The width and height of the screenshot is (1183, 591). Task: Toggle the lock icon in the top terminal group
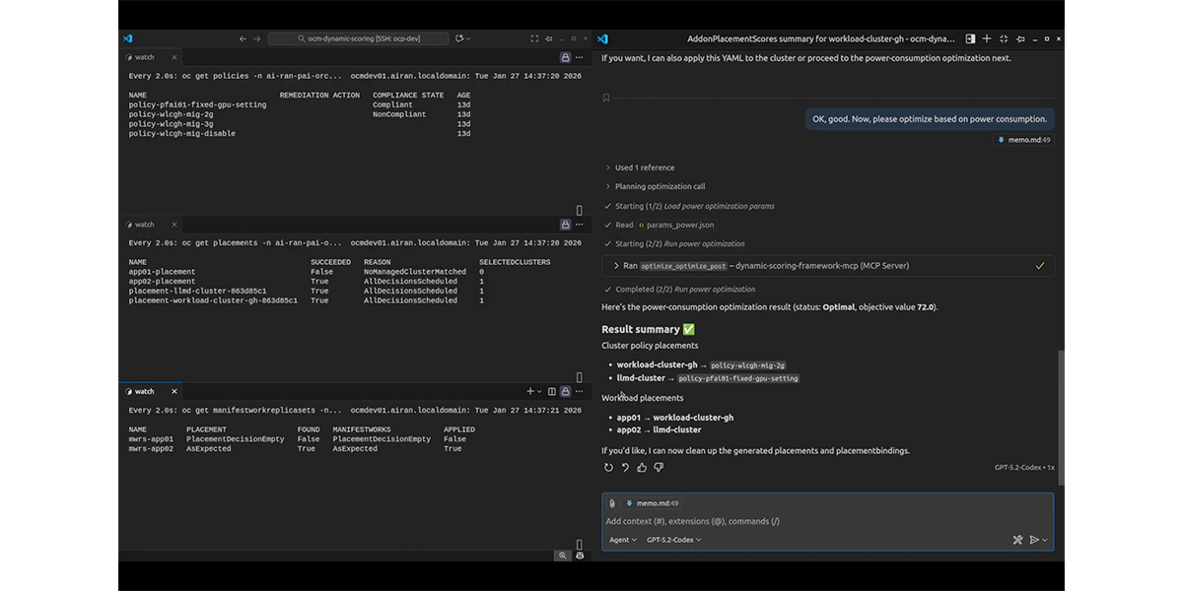565,58
